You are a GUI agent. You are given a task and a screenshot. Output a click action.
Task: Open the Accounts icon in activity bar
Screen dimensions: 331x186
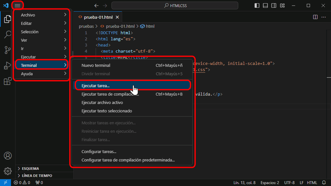pyautogui.click(x=7, y=155)
